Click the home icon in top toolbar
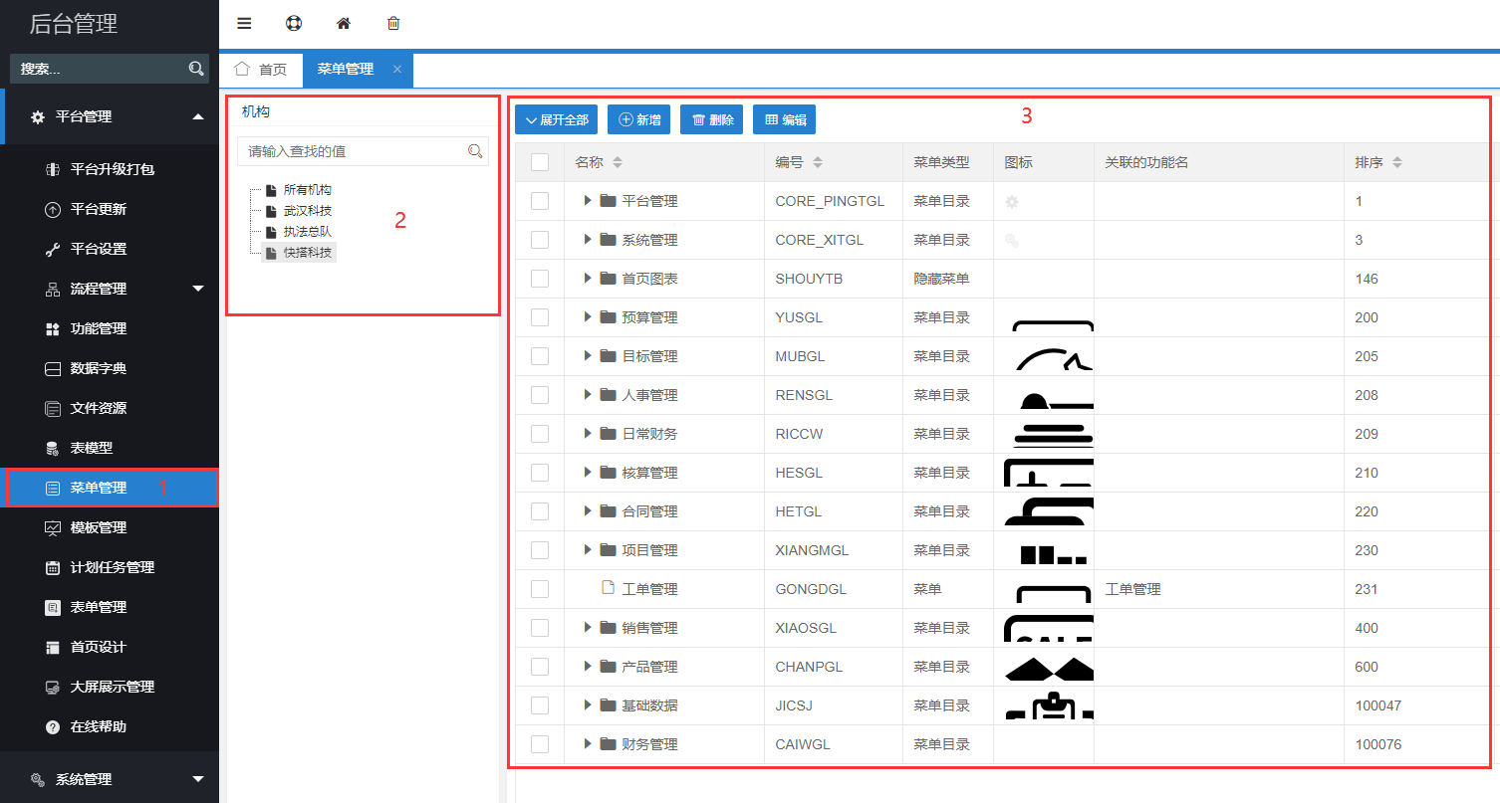Viewport: 1500px width, 803px height. click(x=344, y=23)
